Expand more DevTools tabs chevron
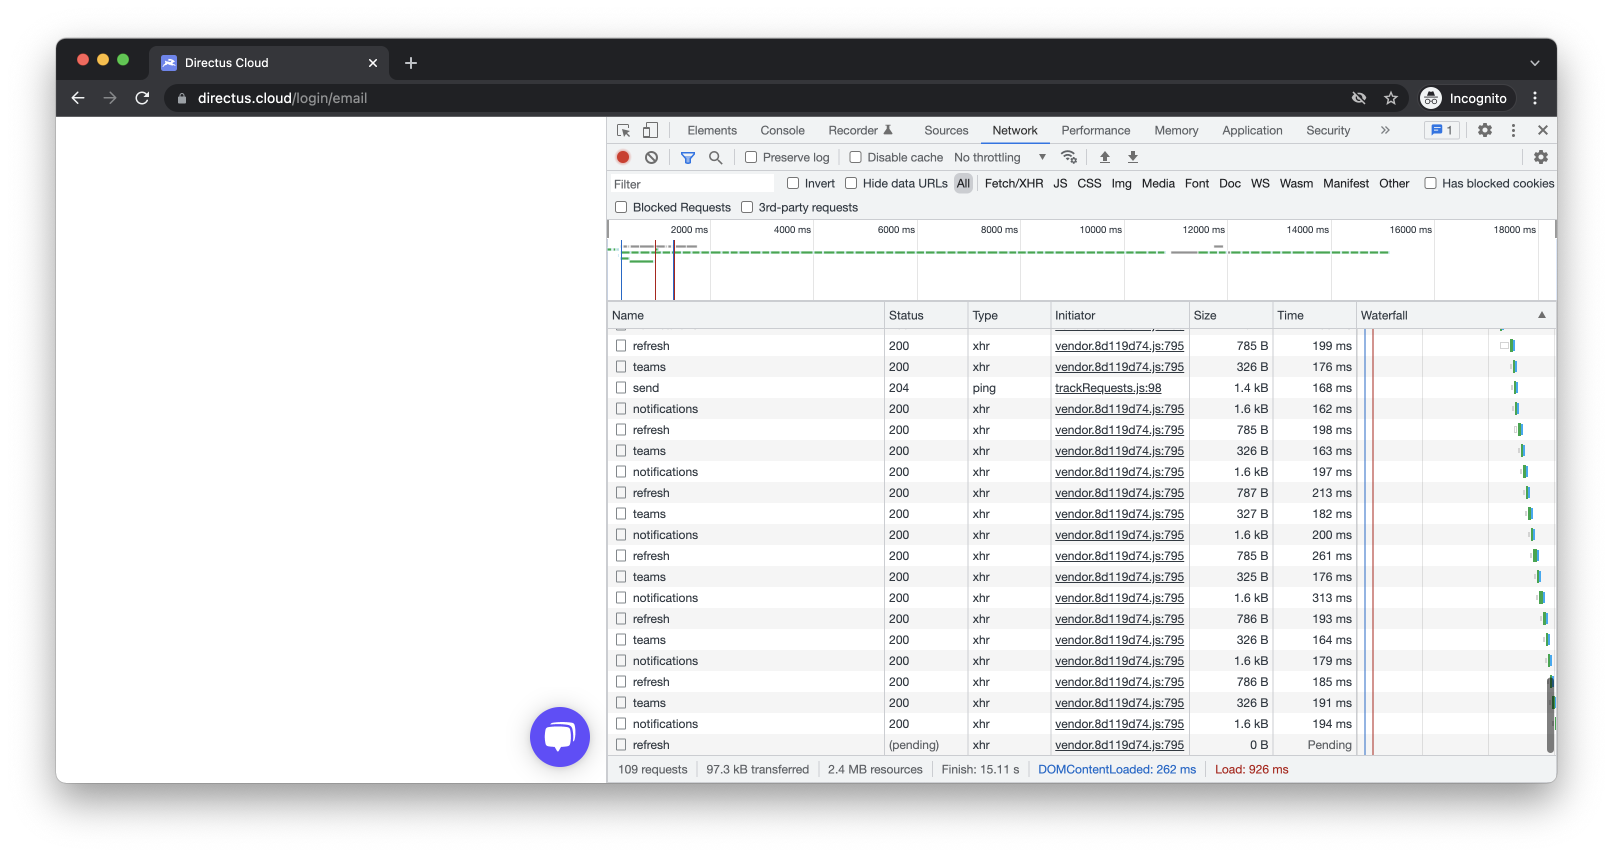 coord(1385,130)
